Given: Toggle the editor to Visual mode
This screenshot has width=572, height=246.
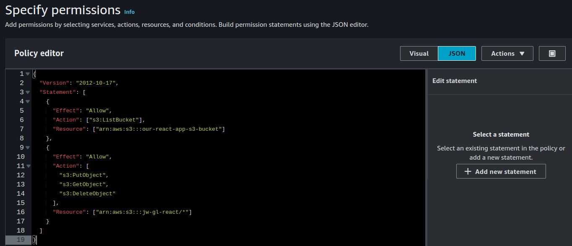Looking at the screenshot, I should [419, 53].
